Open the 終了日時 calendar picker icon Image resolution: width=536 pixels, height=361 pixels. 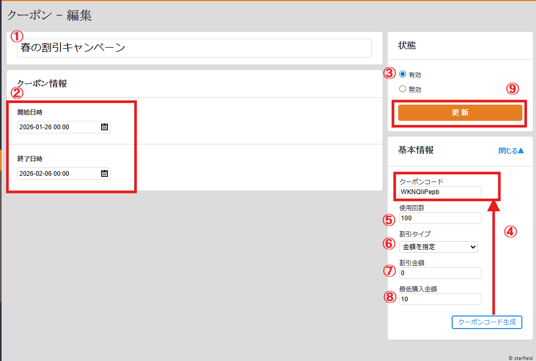point(104,173)
